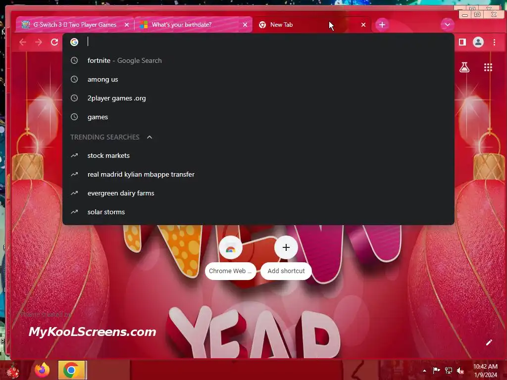Click the muted volume tray icon
Screen dimensions: 507x380
[x=460, y=370]
